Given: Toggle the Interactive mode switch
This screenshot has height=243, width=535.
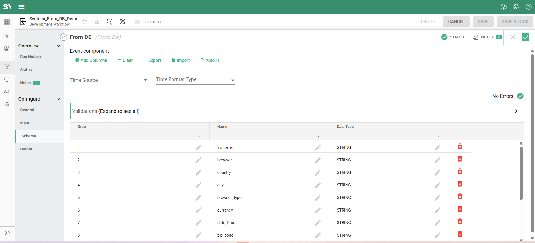Looking at the screenshot, I should [x=137, y=21].
